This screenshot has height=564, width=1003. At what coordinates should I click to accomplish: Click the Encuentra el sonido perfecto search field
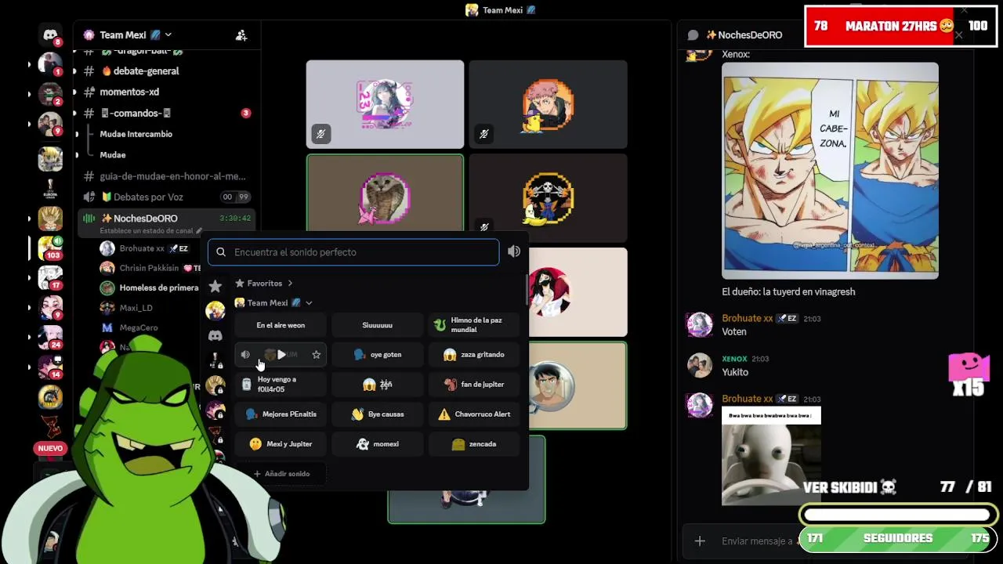pos(353,252)
